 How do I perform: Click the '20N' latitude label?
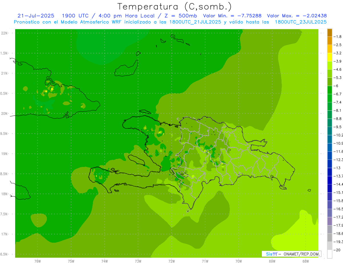tap(5, 113)
